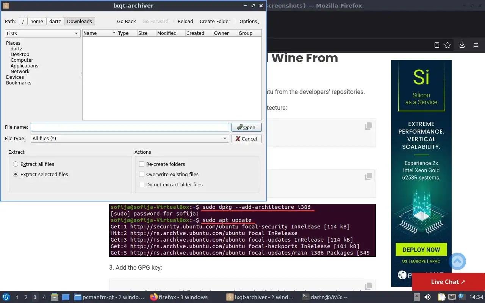Switch to workspace 1 in pager

coord(17,297)
